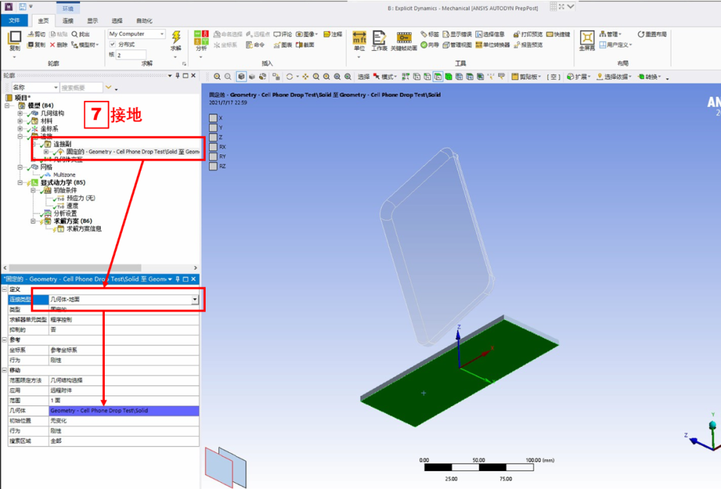Open 选择信息 selection information
The width and height of the screenshot is (721, 489).
click(x=490, y=34)
